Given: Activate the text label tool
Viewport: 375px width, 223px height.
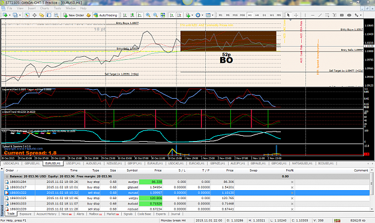Looking at the screenshot, I should (334, 15).
